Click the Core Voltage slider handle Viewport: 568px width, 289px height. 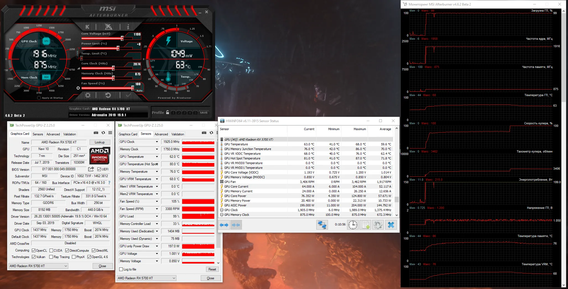click(x=122, y=38)
